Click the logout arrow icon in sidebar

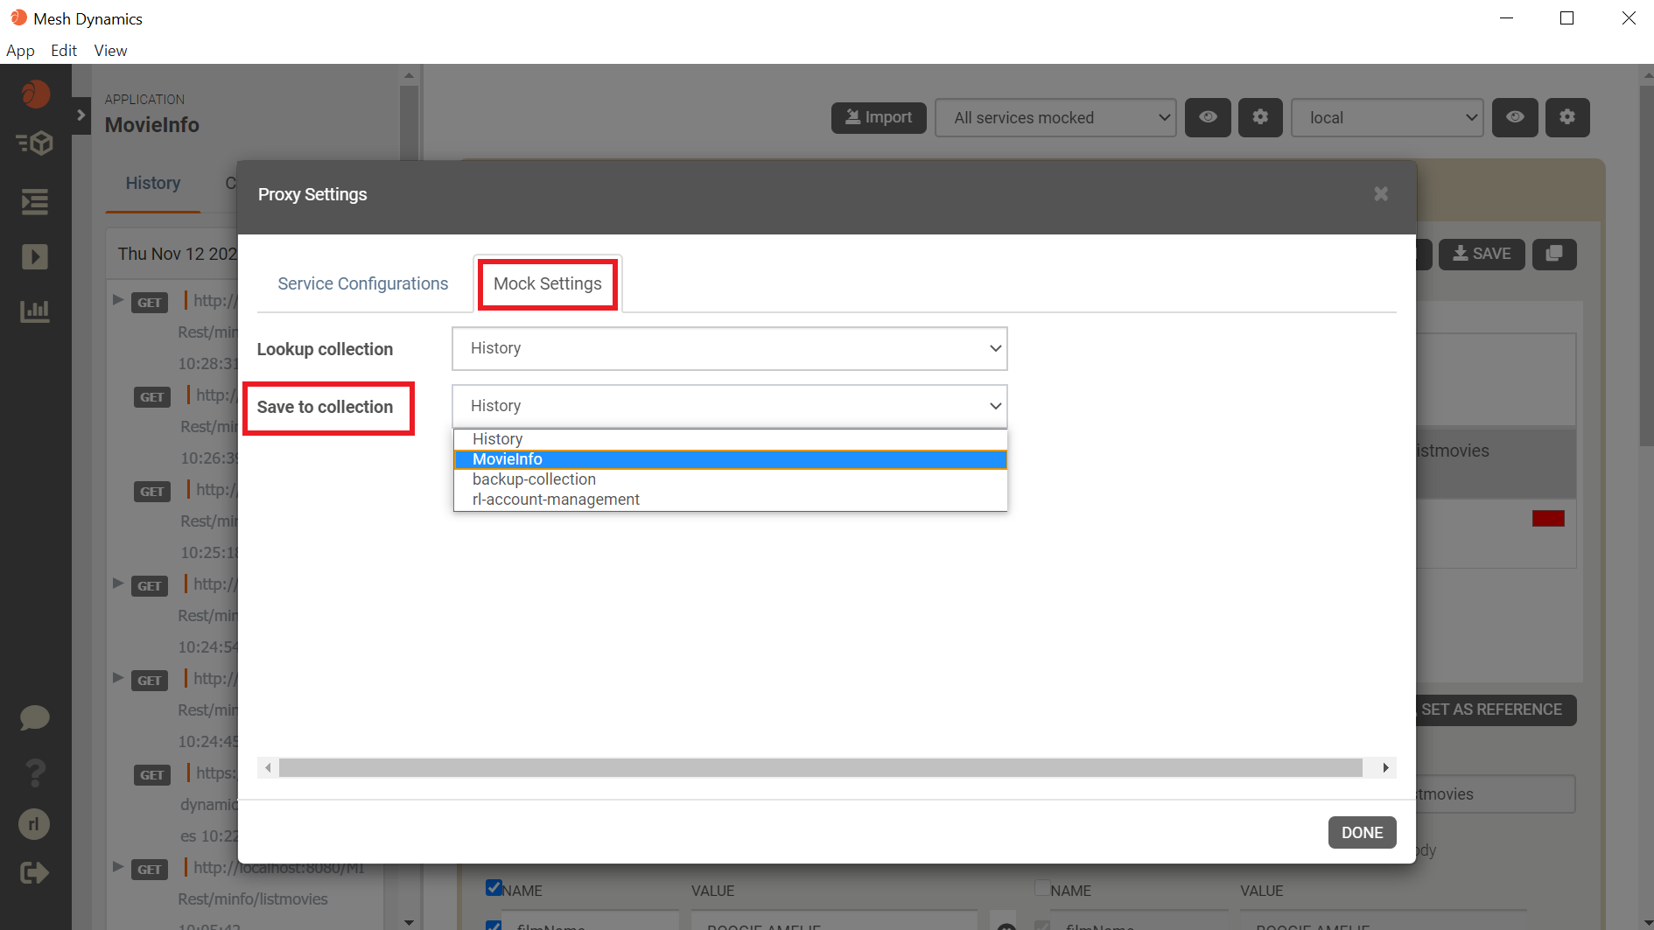coord(35,873)
